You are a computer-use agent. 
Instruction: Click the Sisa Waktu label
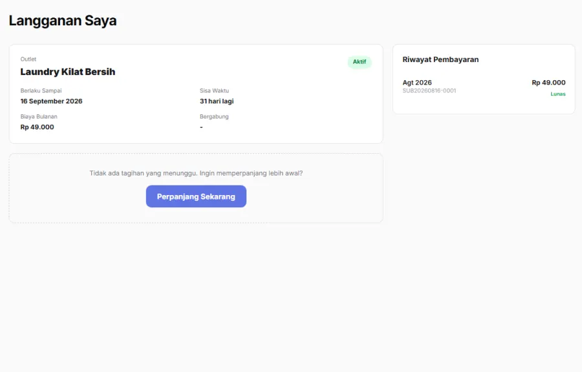pyautogui.click(x=214, y=91)
